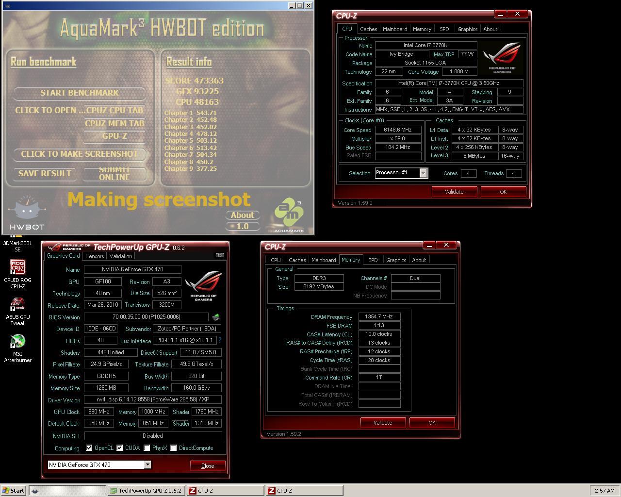Toggle the PhysX checkbox
This screenshot has height=497, width=621.
147,448
